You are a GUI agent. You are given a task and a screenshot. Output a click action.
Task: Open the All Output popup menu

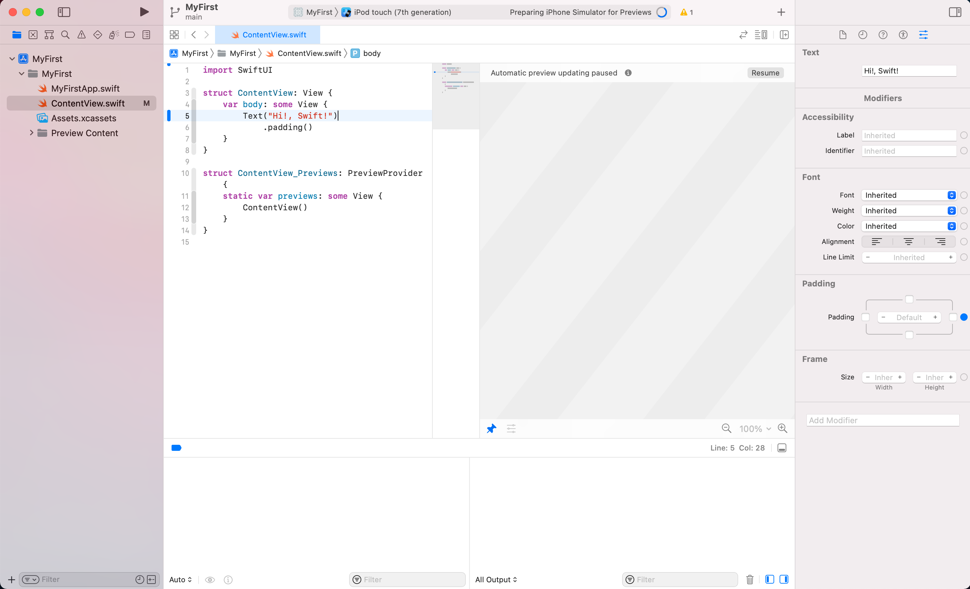(x=496, y=579)
